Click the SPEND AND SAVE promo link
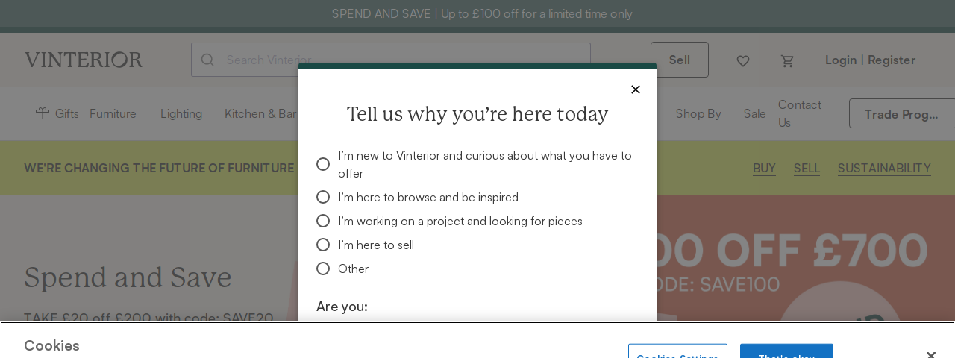 click(x=381, y=13)
